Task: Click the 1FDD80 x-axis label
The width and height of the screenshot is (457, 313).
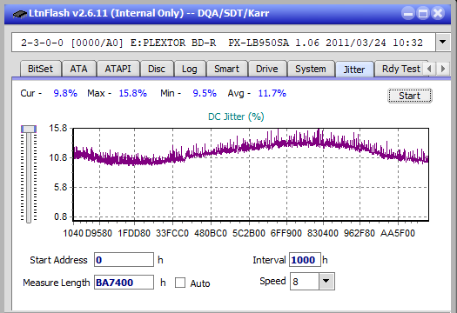Action: [x=134, y=233]
